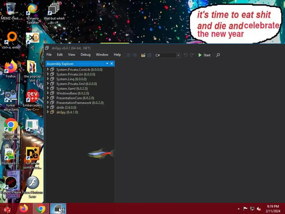Expand the System.Linq node
285x214 pixels.
point(48,79)
